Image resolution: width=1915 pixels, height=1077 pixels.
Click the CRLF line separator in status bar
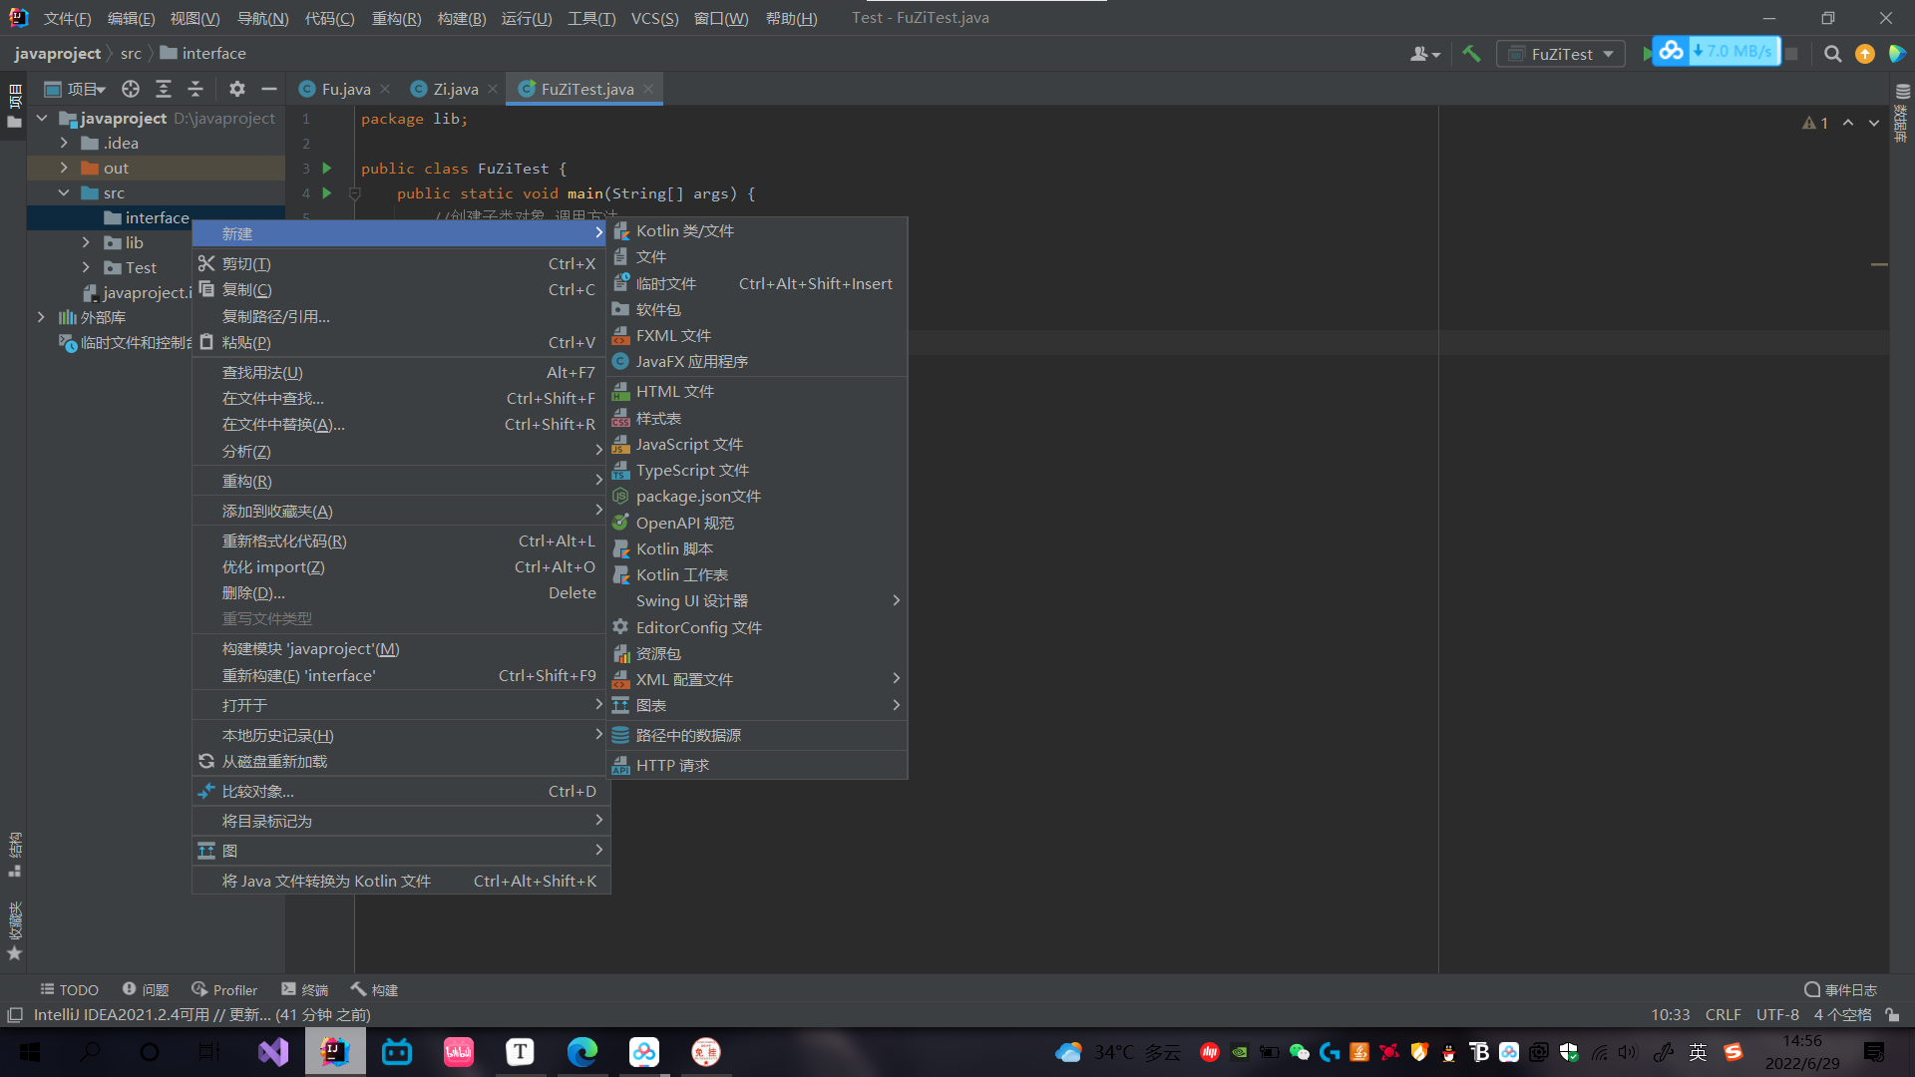coord(1723,1014)
